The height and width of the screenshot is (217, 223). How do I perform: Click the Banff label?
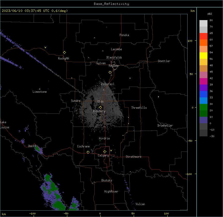click(x=32, y=146)
